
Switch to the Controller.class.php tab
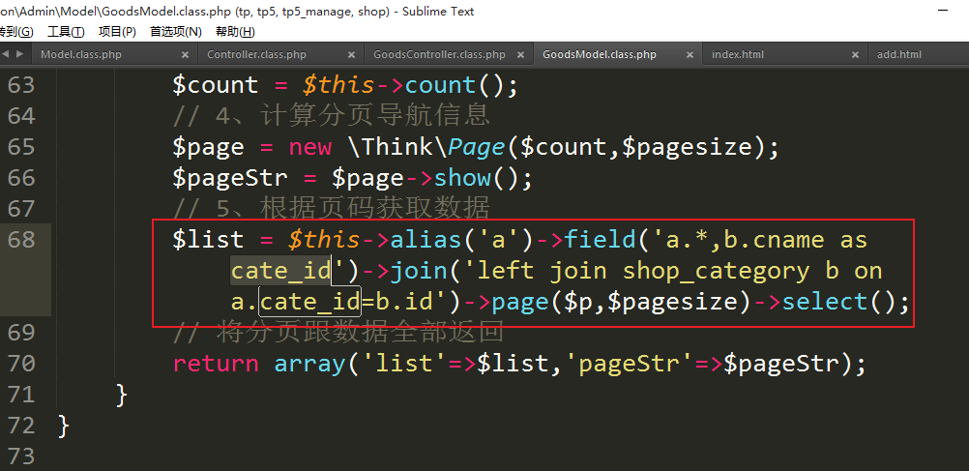[x=256, y=55]
